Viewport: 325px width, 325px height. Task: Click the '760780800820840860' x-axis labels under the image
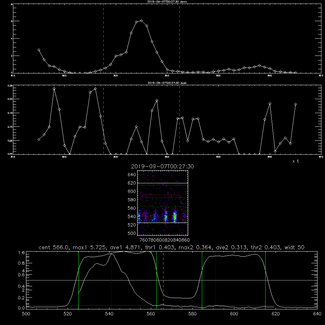point(164,240)
